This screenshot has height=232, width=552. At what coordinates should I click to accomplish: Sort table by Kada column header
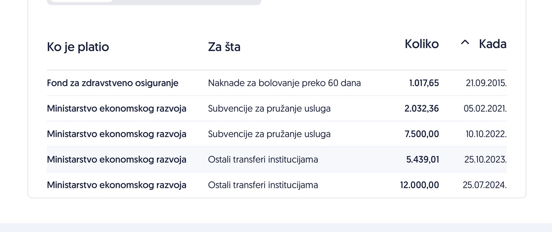pos(492,44)
